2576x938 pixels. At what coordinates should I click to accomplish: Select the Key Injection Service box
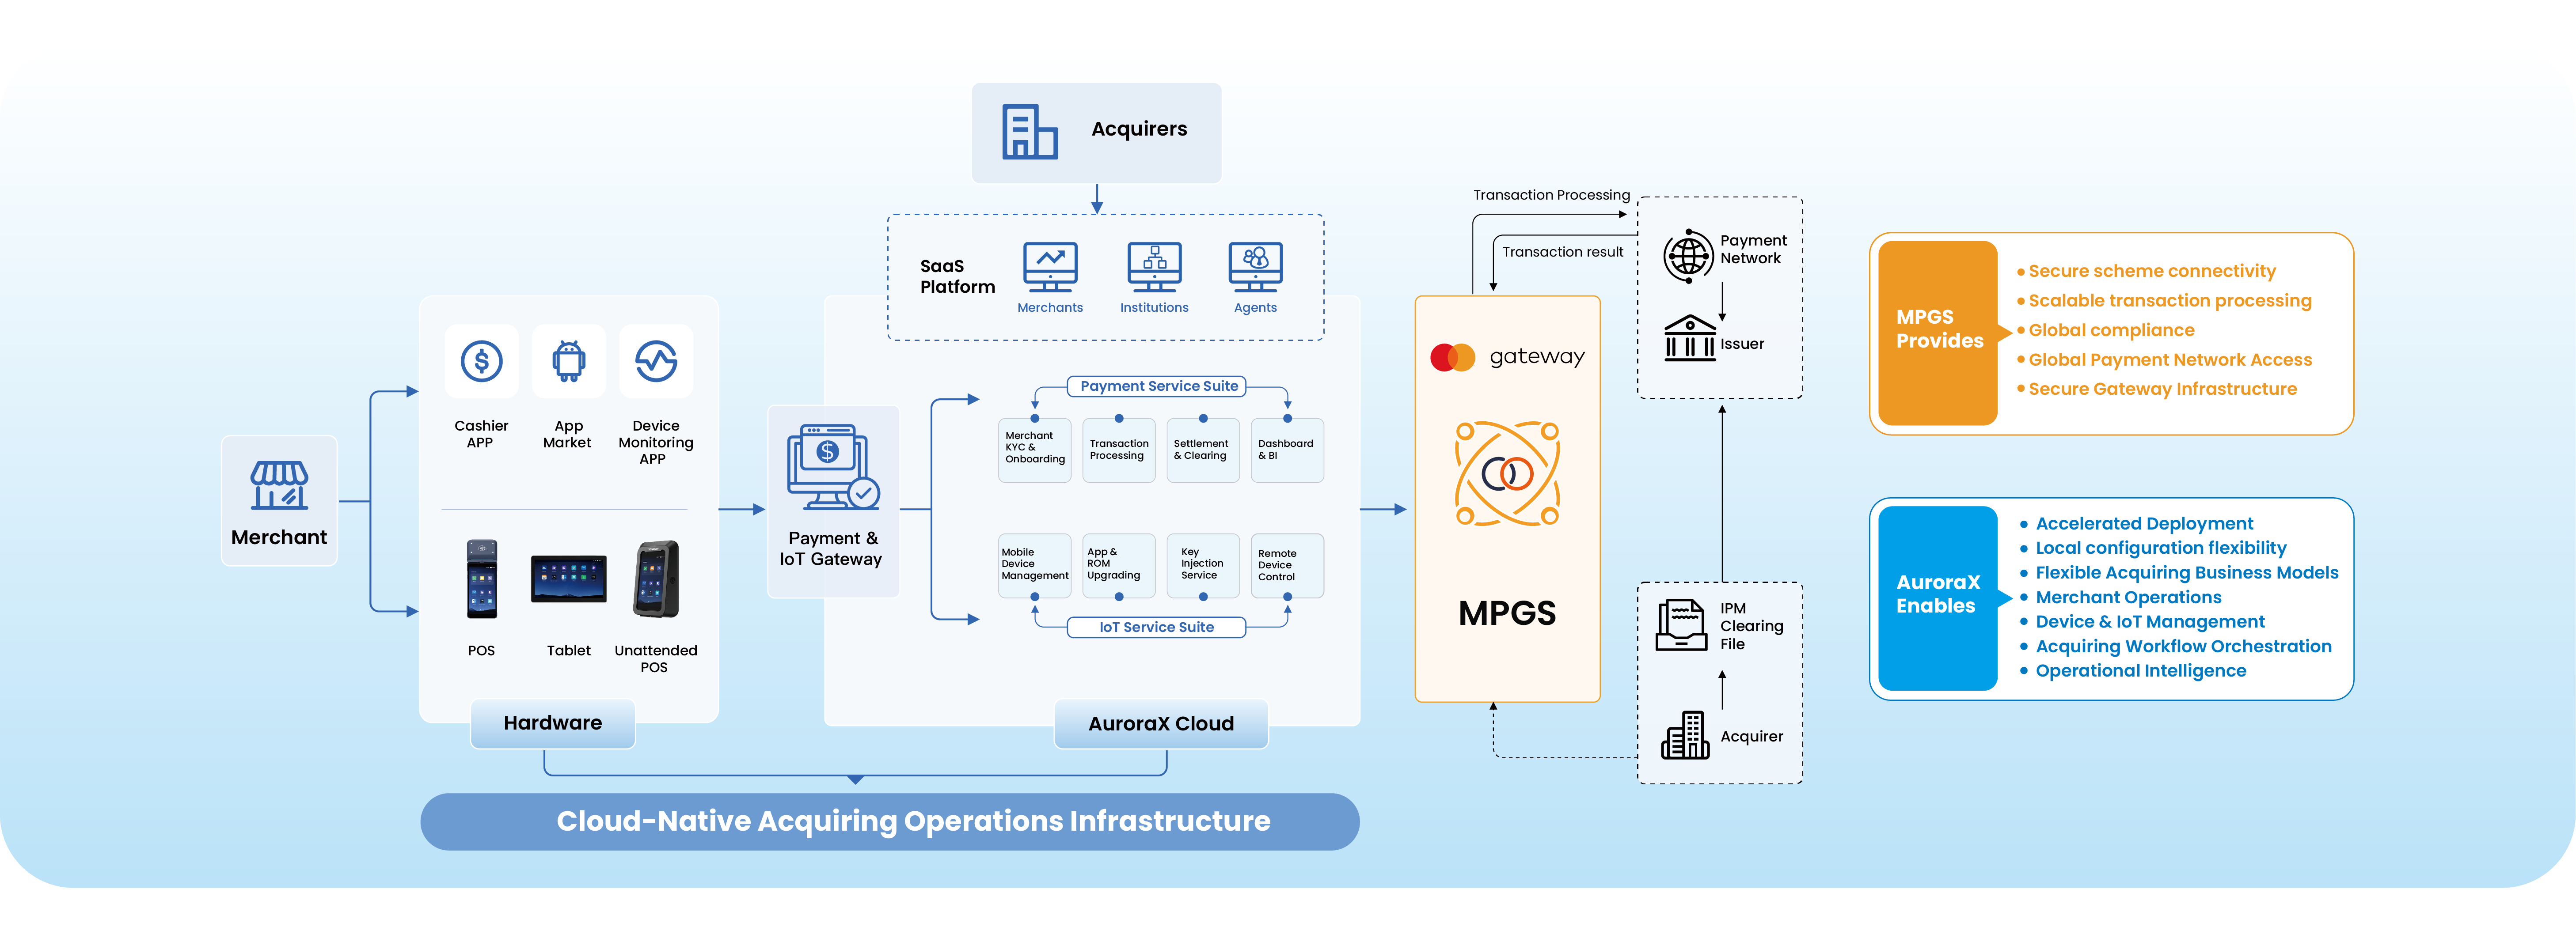pyautogui.click(x=1203, y=566)
